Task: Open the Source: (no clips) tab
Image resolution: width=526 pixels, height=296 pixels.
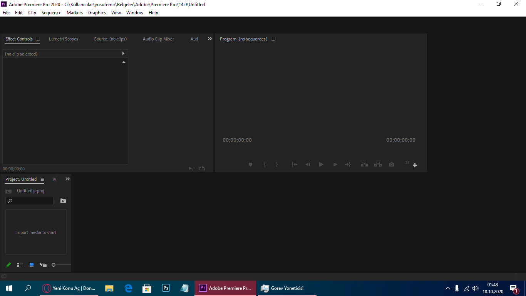Action: coord(111,39)
